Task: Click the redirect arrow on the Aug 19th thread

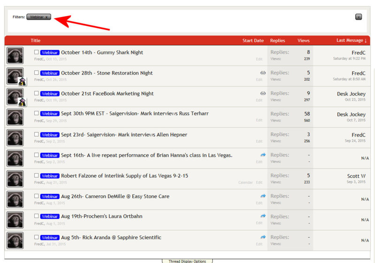Action: pos(263,216)
